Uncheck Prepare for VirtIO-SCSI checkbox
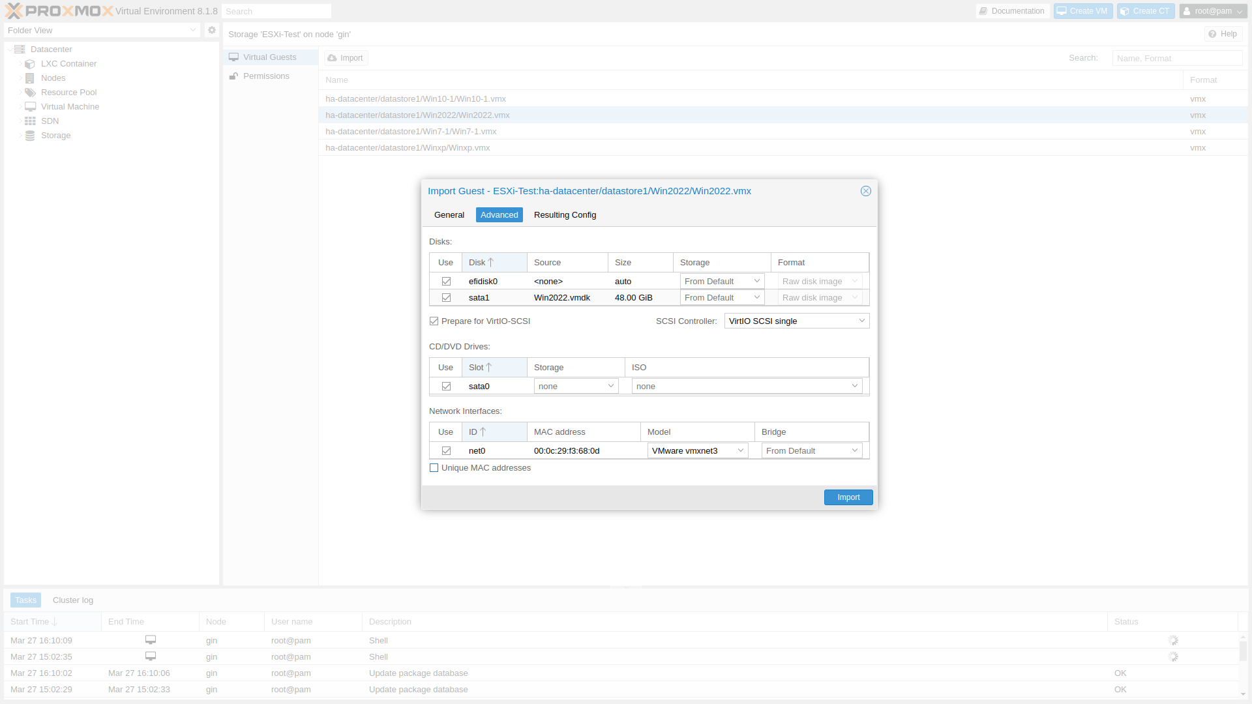Viewport: 1252px width, 704px height. (x=434, y=321)
